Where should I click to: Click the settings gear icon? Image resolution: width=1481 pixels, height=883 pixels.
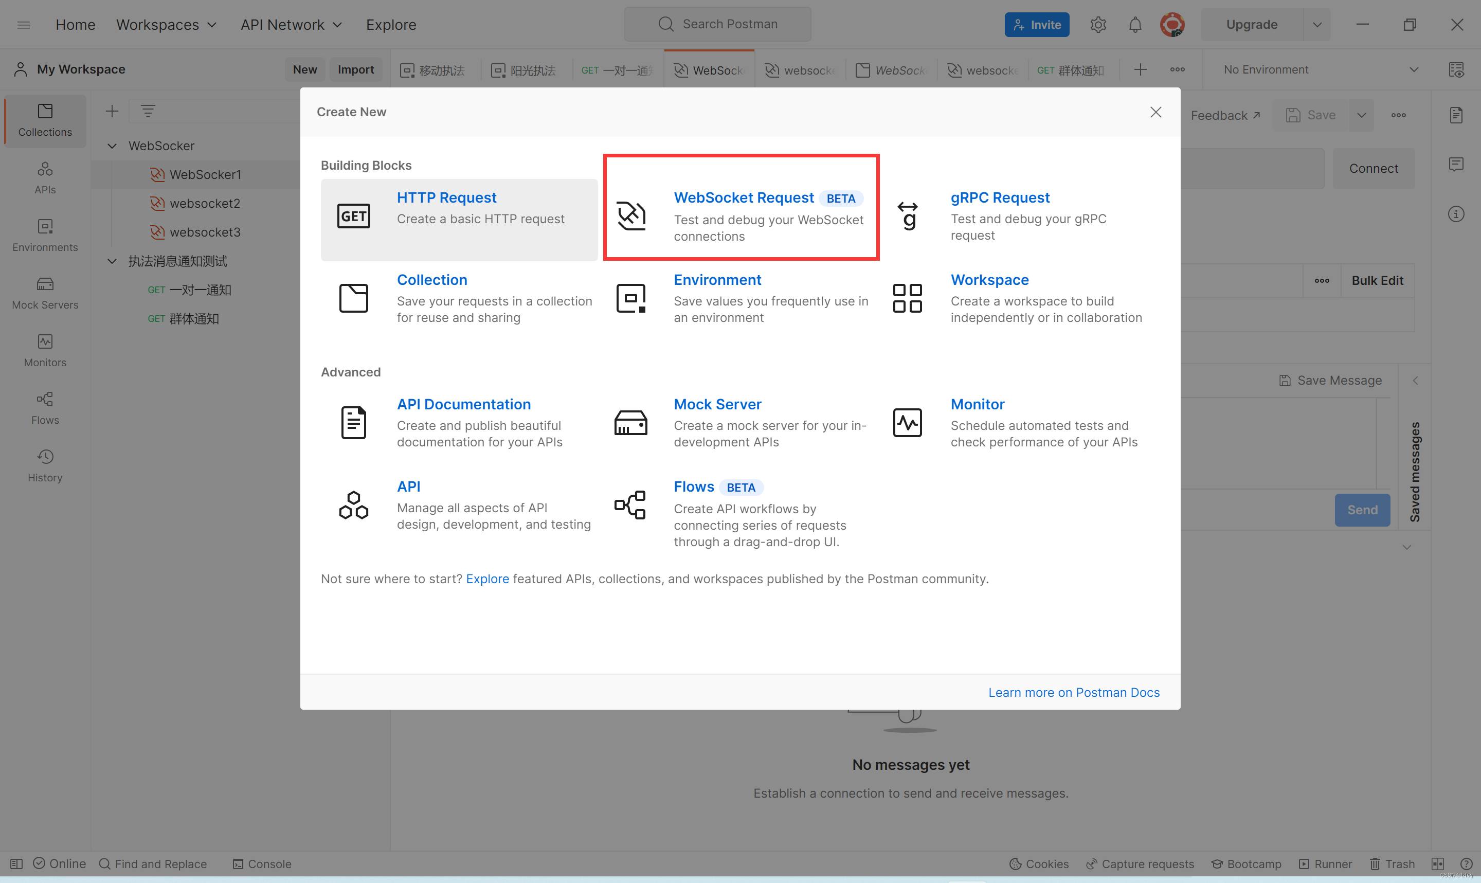point(1098,24)
